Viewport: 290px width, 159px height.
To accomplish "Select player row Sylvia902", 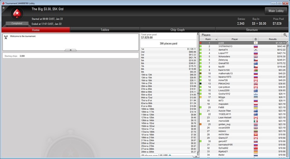I will pos(243,148).
